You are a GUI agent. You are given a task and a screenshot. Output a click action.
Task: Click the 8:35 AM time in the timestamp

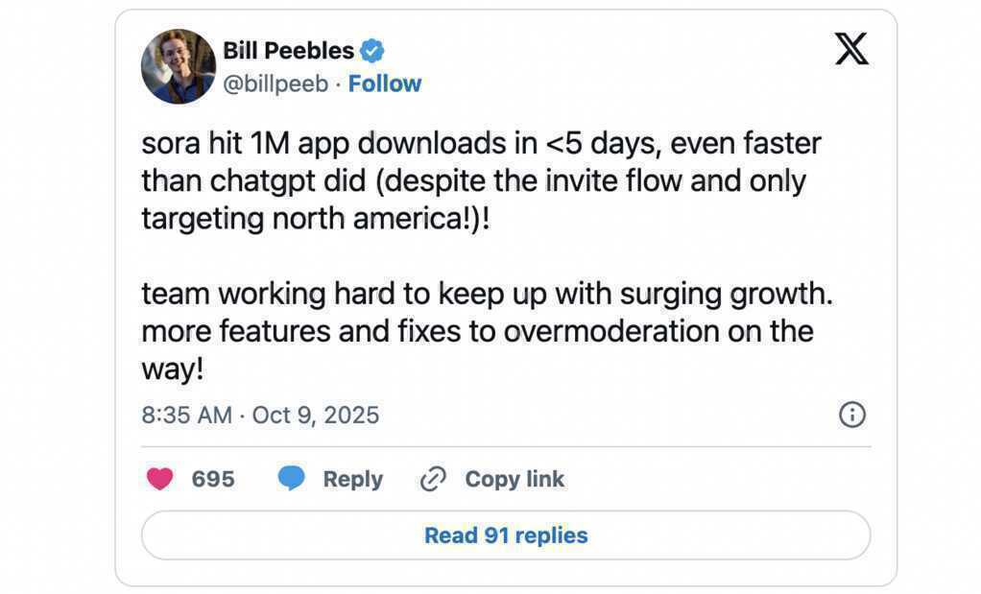pyautogui.click(x=186, y=415)
